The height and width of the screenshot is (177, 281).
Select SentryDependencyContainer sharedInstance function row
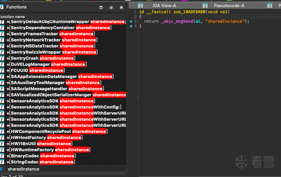pos(63,28)
